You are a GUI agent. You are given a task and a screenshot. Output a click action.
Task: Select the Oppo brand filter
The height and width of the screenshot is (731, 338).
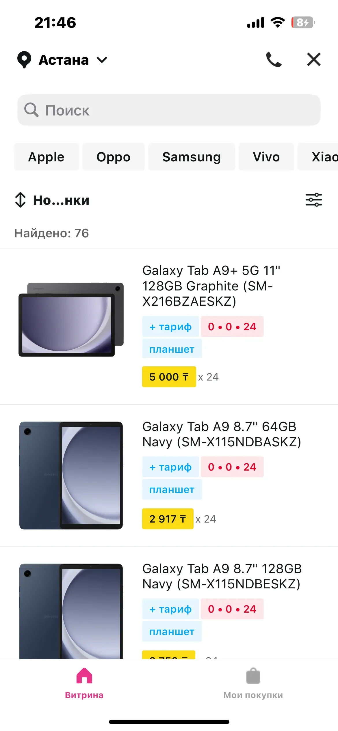113,157
